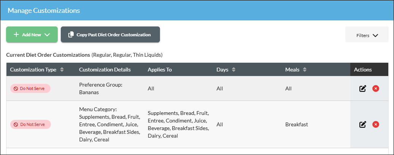
Task: Click the Actions column header
Action: [x=363, y=70]
